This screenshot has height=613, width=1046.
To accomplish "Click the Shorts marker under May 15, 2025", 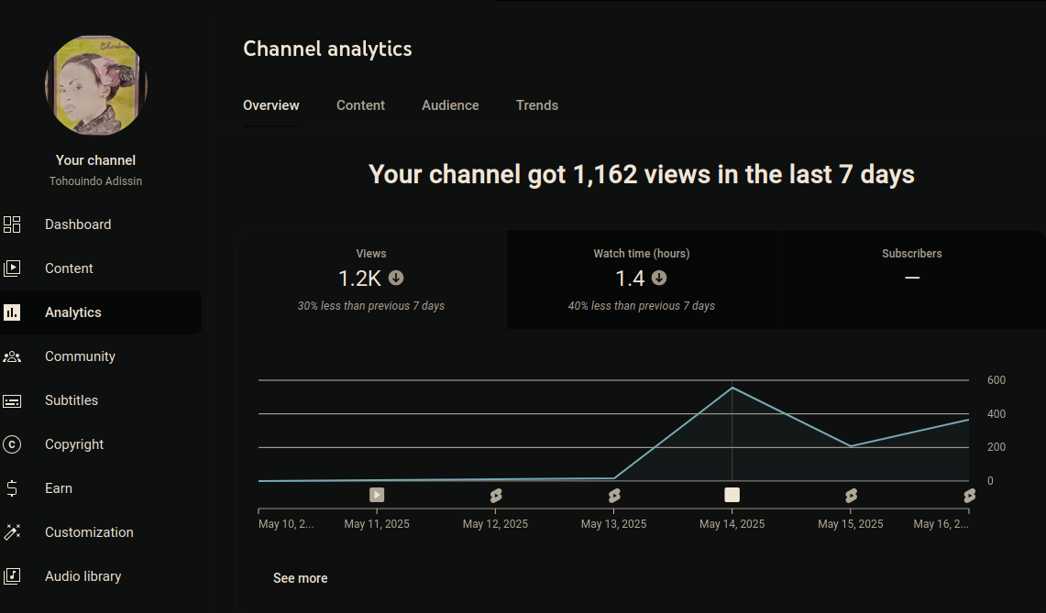I will click(852, 496).
